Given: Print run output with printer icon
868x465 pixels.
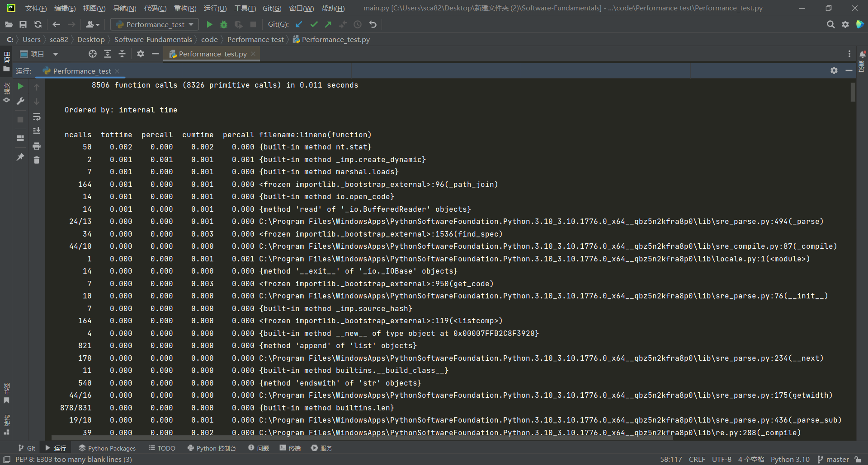Looking at the screenshot, I should point(37,146).
